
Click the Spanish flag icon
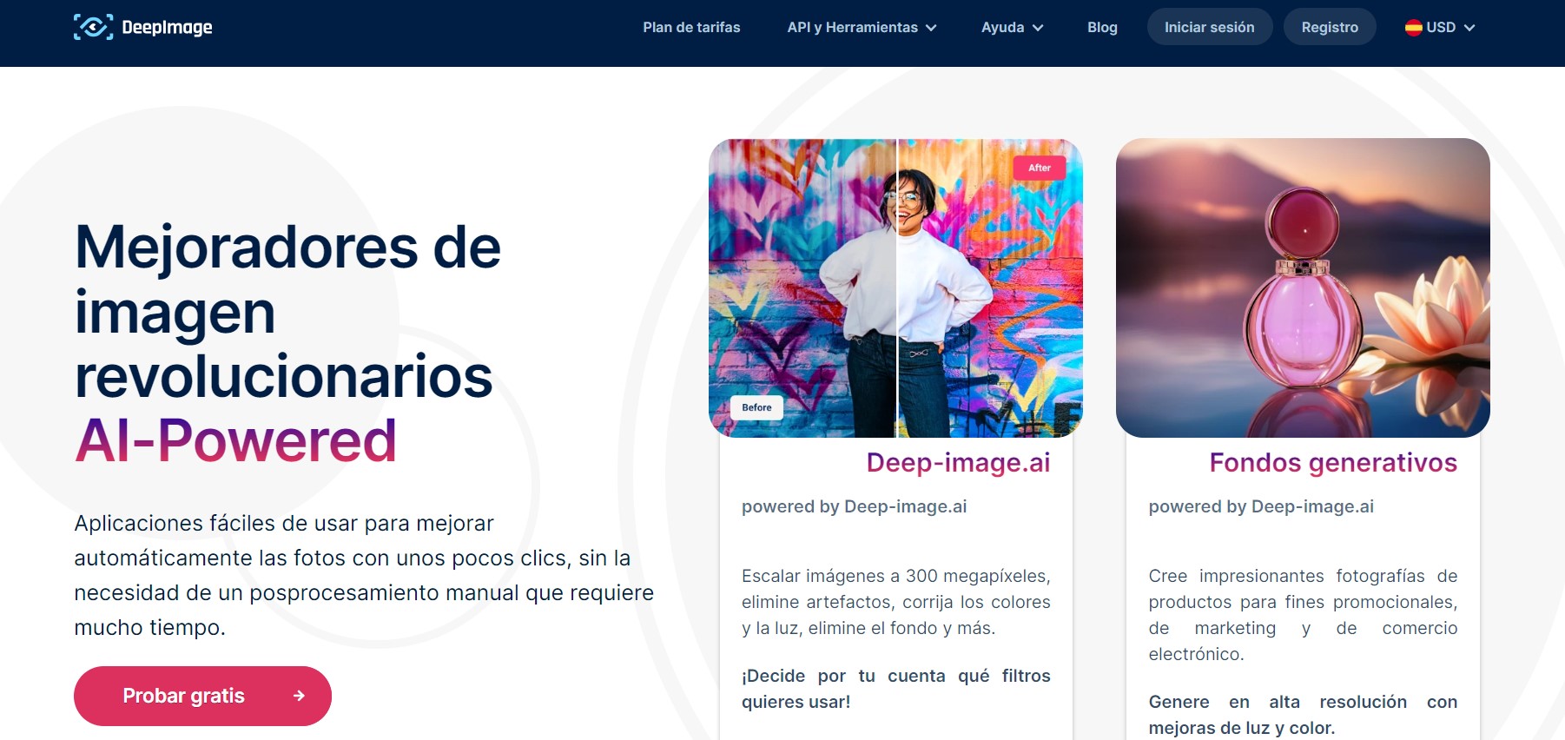(1413, 28)
